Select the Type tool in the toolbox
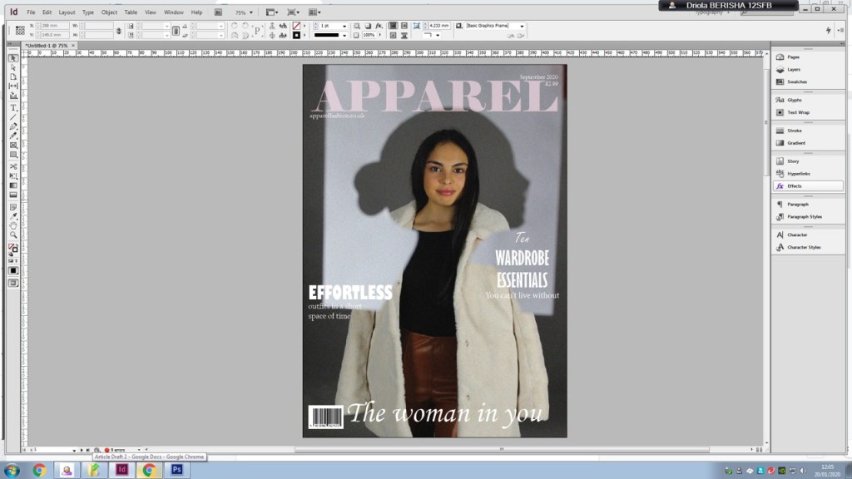The height and width of the screenshot is (479, 852). pos(13,107)
